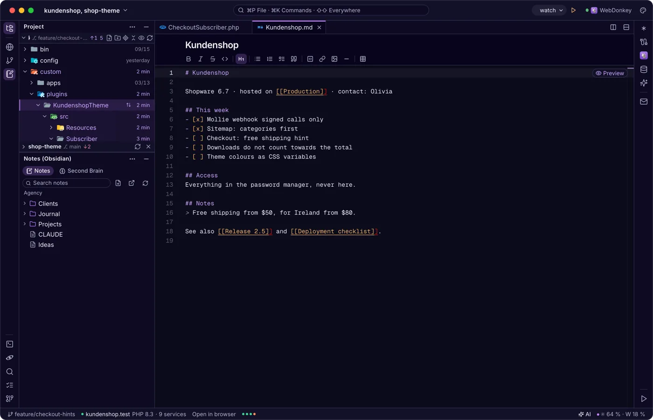The image size is (653, 420).
Task: Open the WebDonkey account menu
Action: point(609,10)
